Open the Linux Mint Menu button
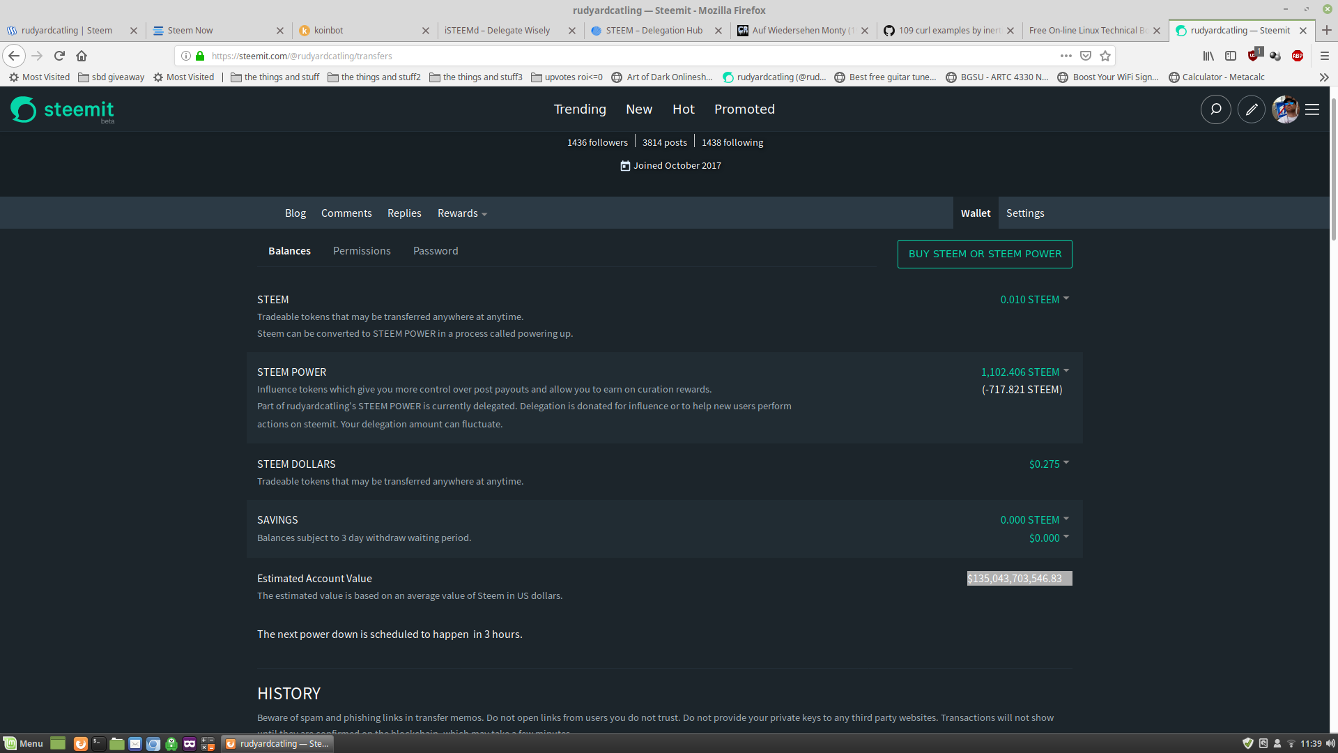This screenshot has width=1338, height=753. (24, 743)
